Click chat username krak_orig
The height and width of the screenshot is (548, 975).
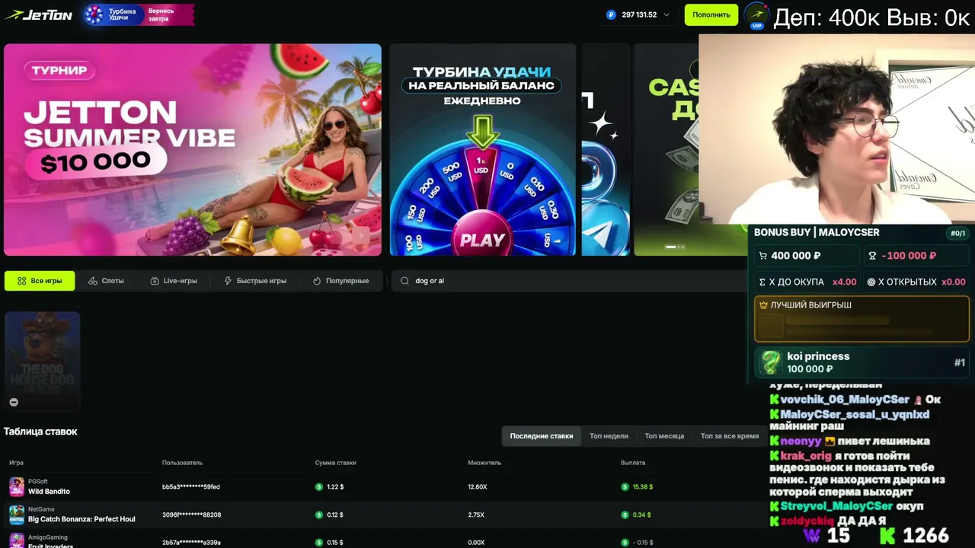coord(807,455)
